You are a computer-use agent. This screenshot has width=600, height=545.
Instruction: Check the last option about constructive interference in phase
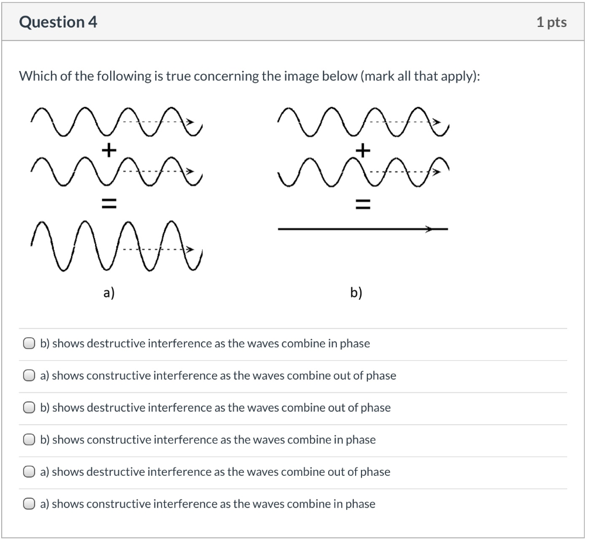[x=29, y=503]
